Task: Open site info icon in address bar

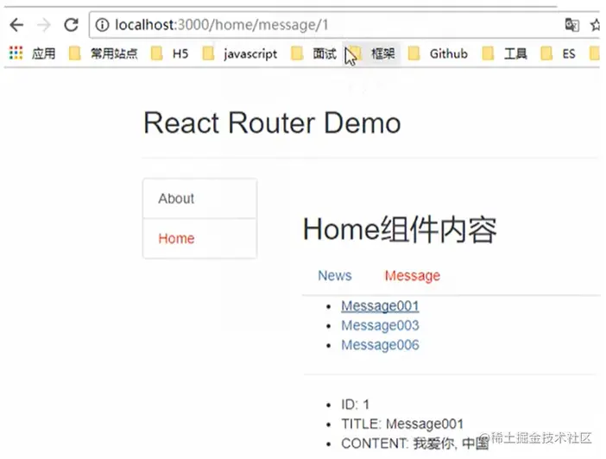Action: point(102,25)
